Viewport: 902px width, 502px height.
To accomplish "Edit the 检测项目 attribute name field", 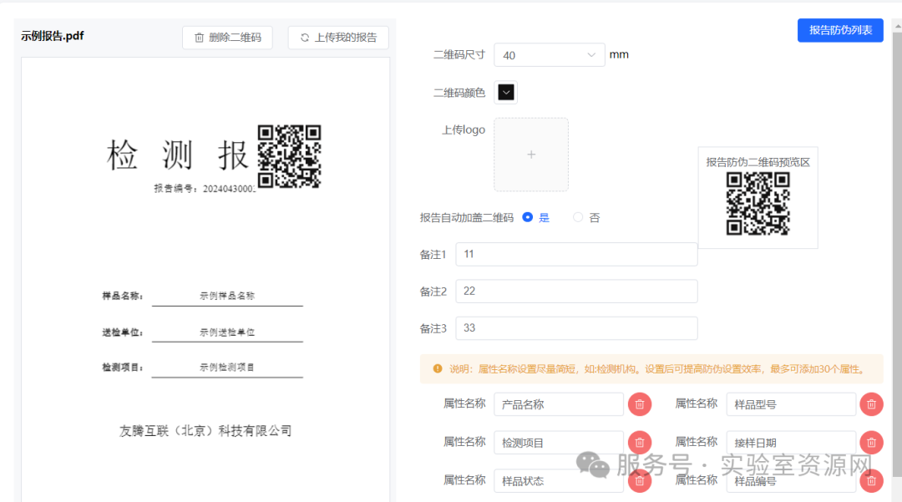I will click(559, 442).
